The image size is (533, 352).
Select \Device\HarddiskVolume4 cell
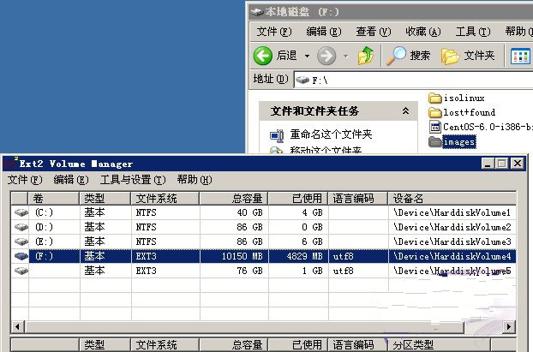coord(452,256)
